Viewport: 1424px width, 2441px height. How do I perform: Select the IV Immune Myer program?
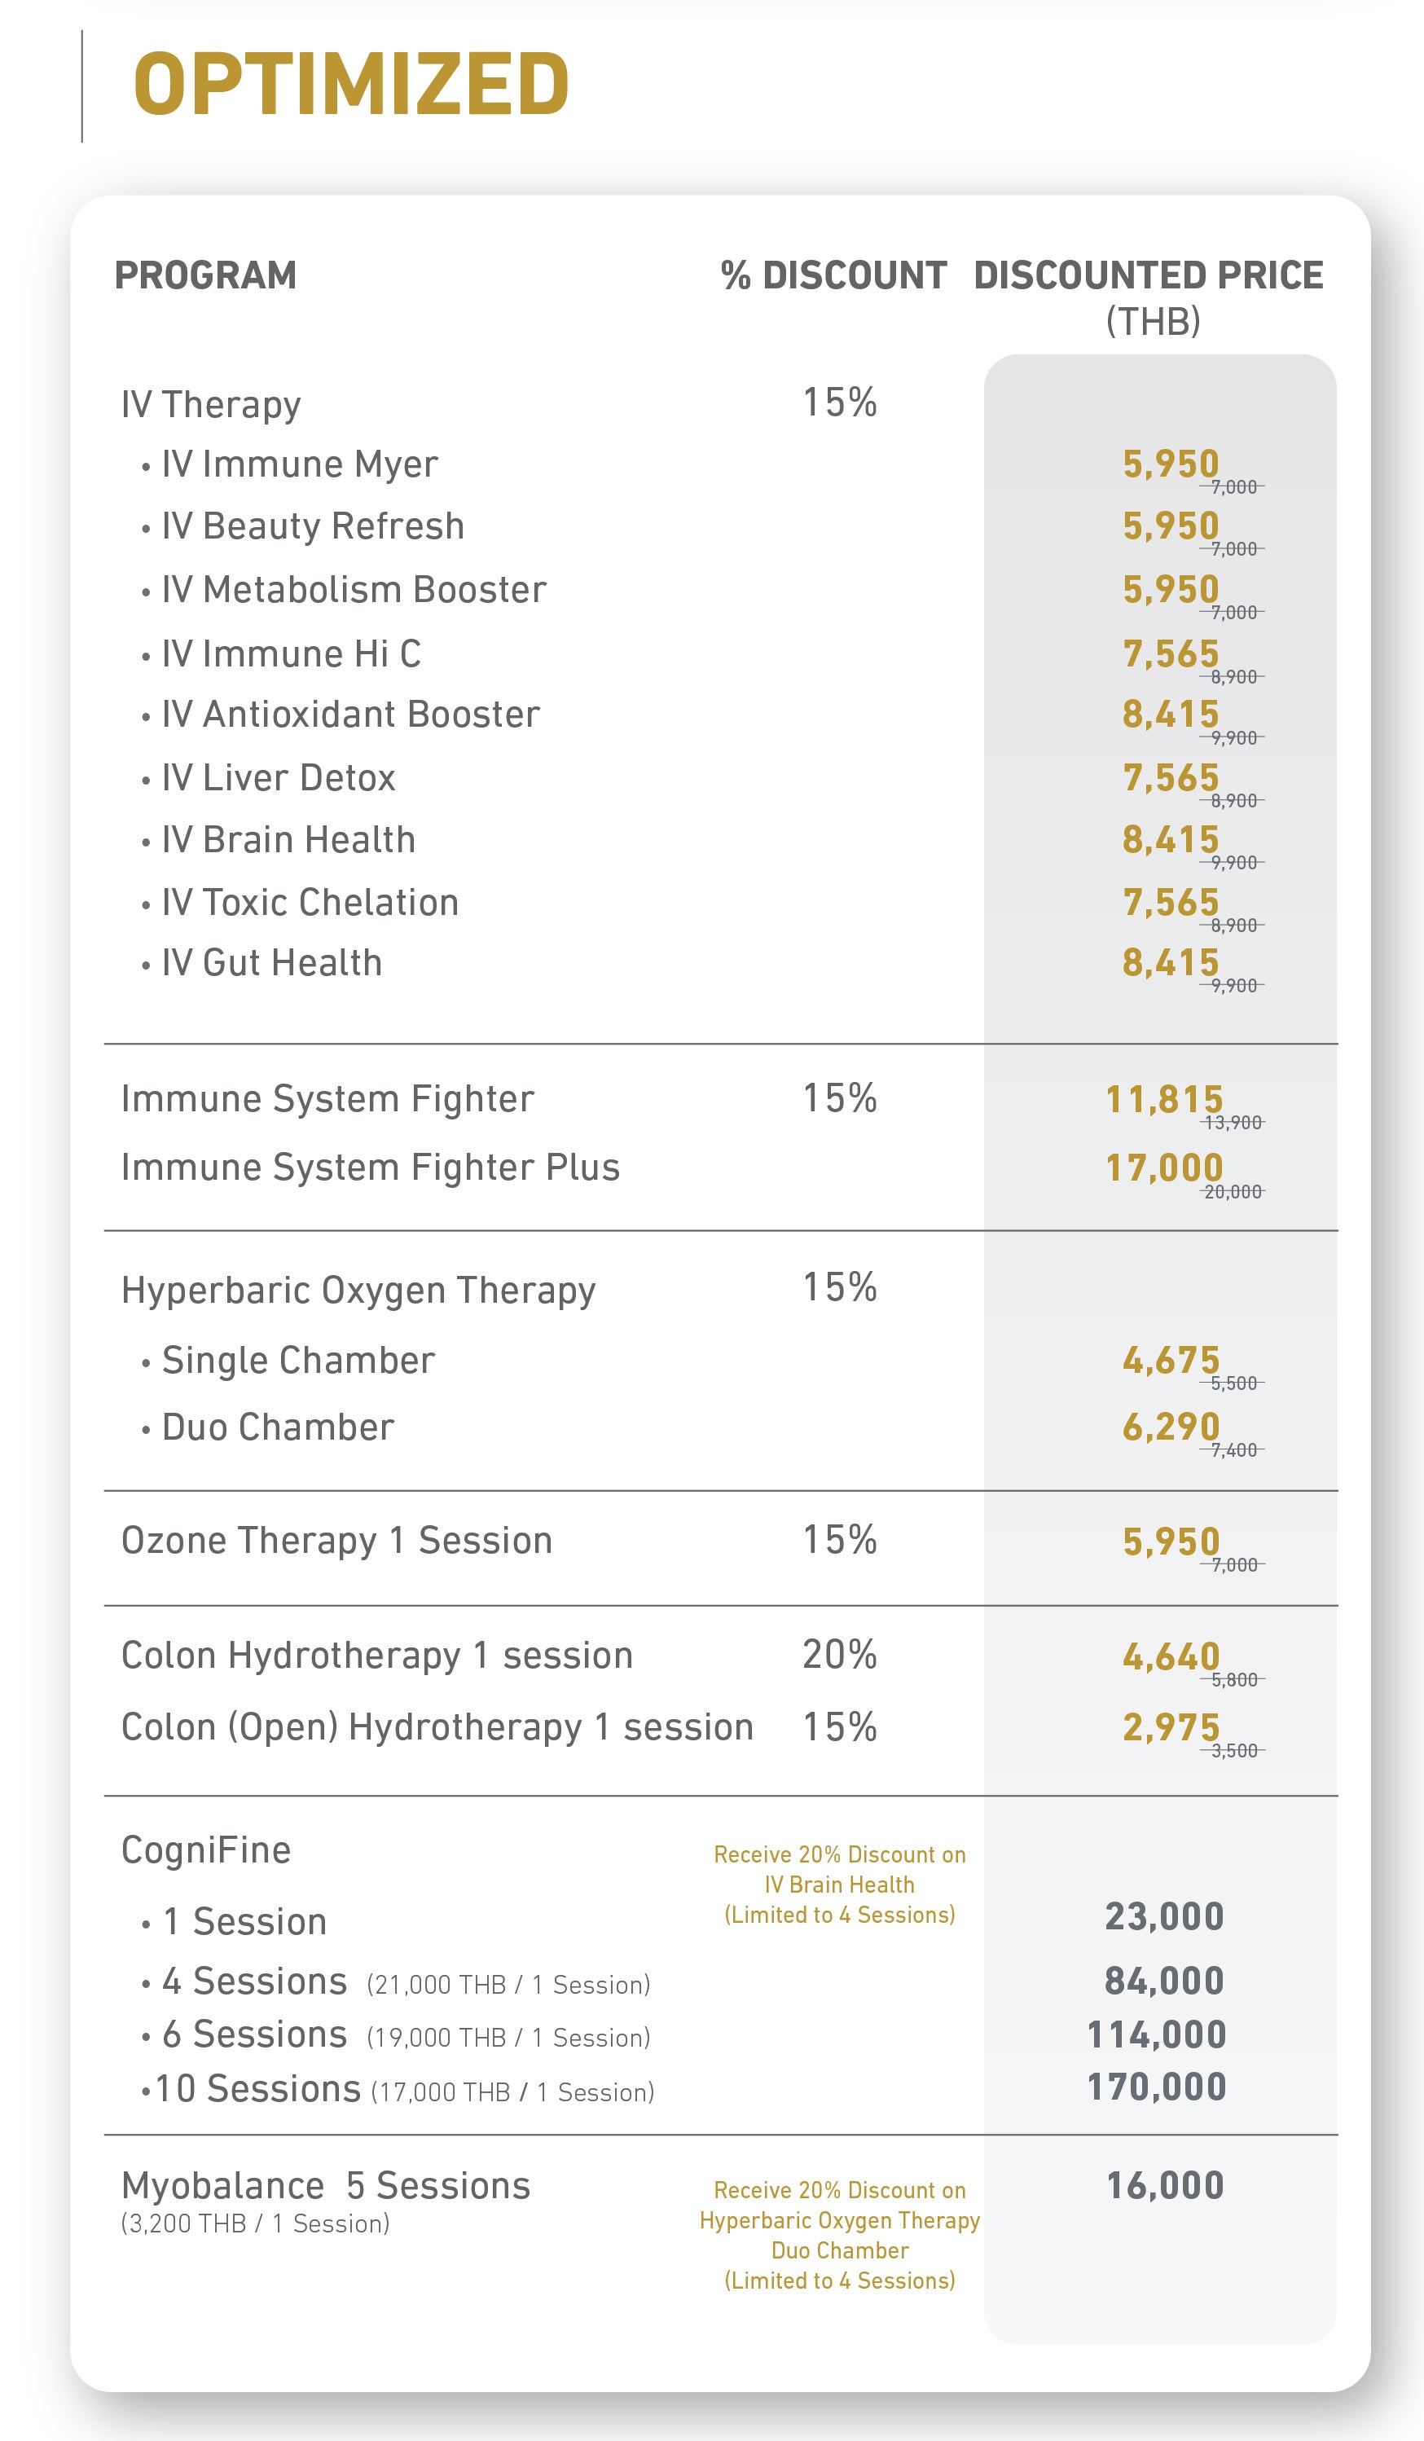[x=299, y=464]
